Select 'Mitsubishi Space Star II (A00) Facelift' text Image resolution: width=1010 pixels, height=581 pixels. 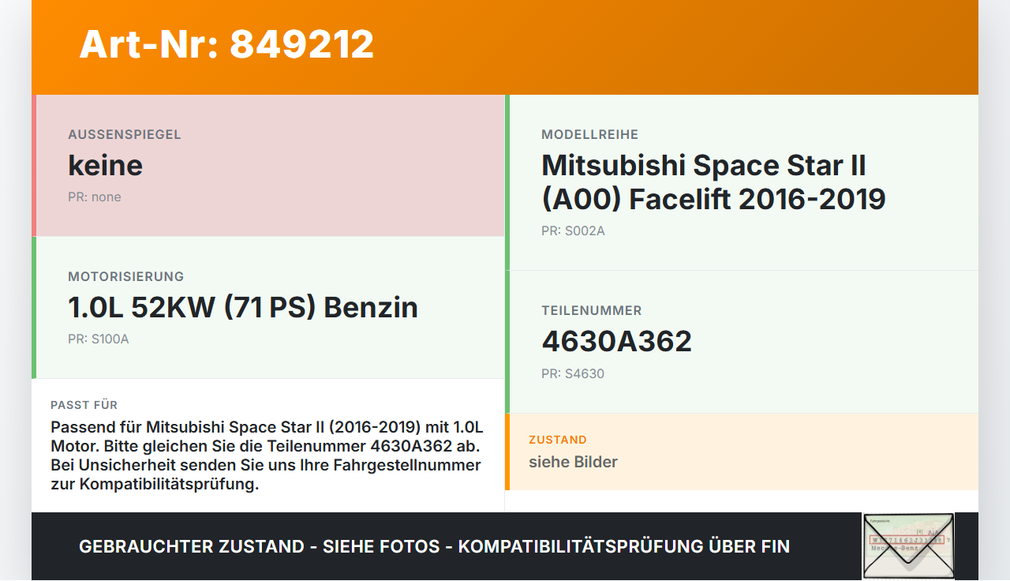(713, 182)
